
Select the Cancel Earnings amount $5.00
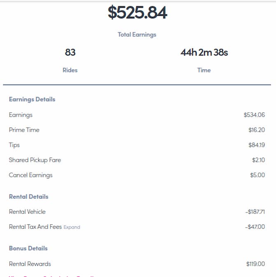(x=257, y=175)
